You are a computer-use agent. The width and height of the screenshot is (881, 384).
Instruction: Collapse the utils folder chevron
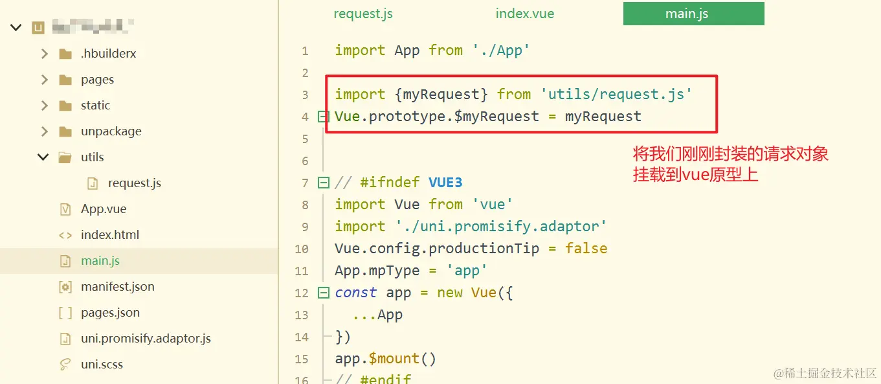pyautogui.click(x=43, y=157)
